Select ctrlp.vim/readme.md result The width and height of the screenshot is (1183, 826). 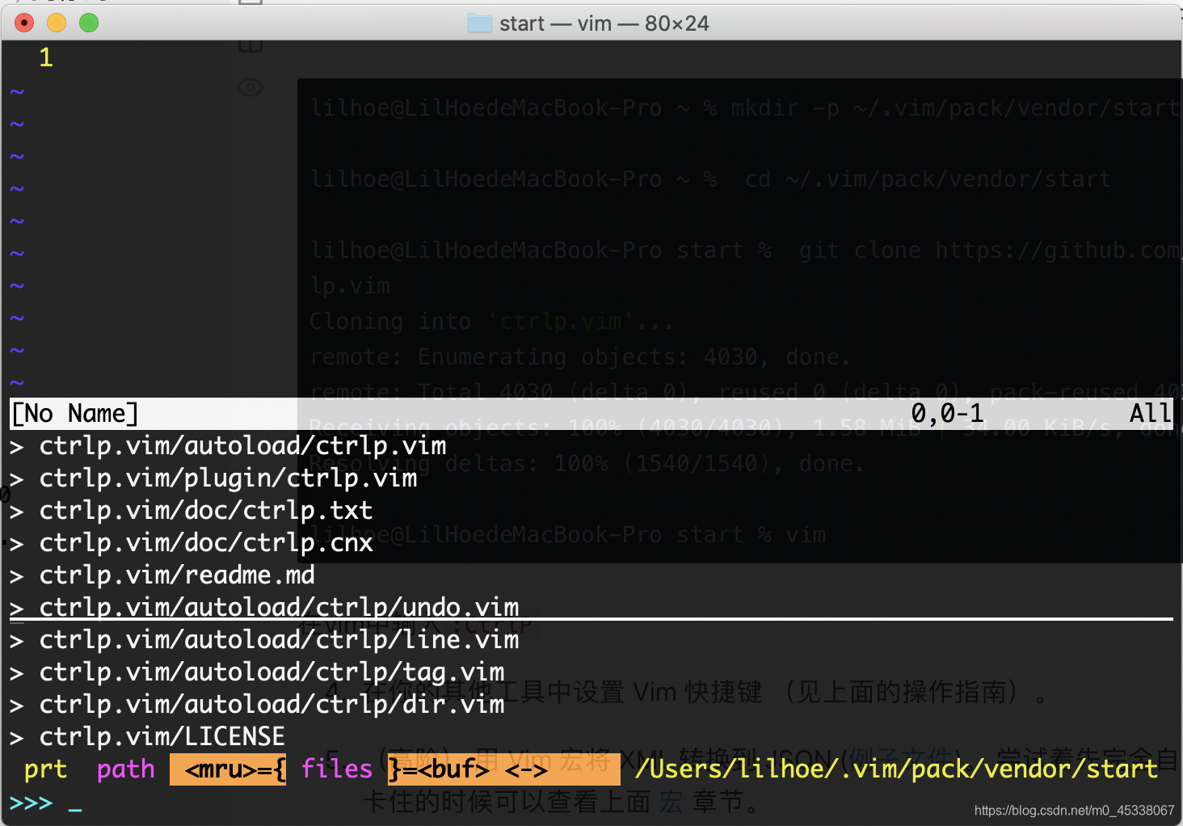[177, 575]
